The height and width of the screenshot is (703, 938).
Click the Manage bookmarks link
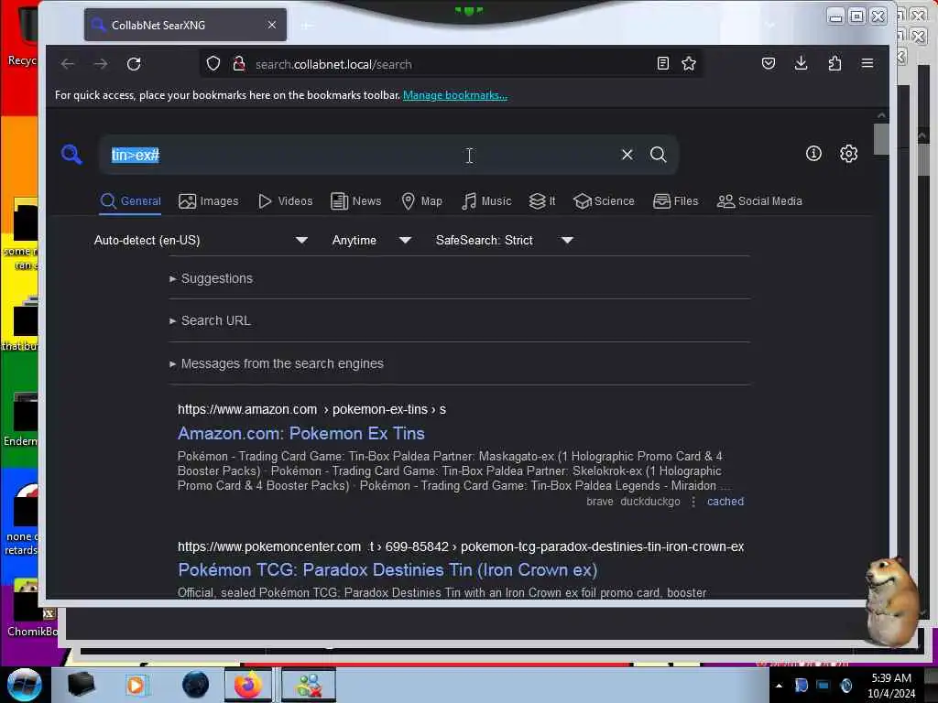click(x=454, y=95)
